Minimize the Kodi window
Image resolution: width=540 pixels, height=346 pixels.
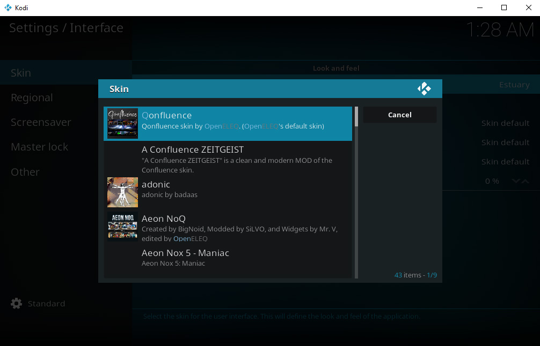tap(479, 7)
